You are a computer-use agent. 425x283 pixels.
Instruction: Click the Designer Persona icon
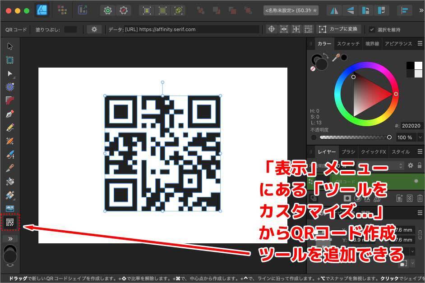tap(42, 10)
